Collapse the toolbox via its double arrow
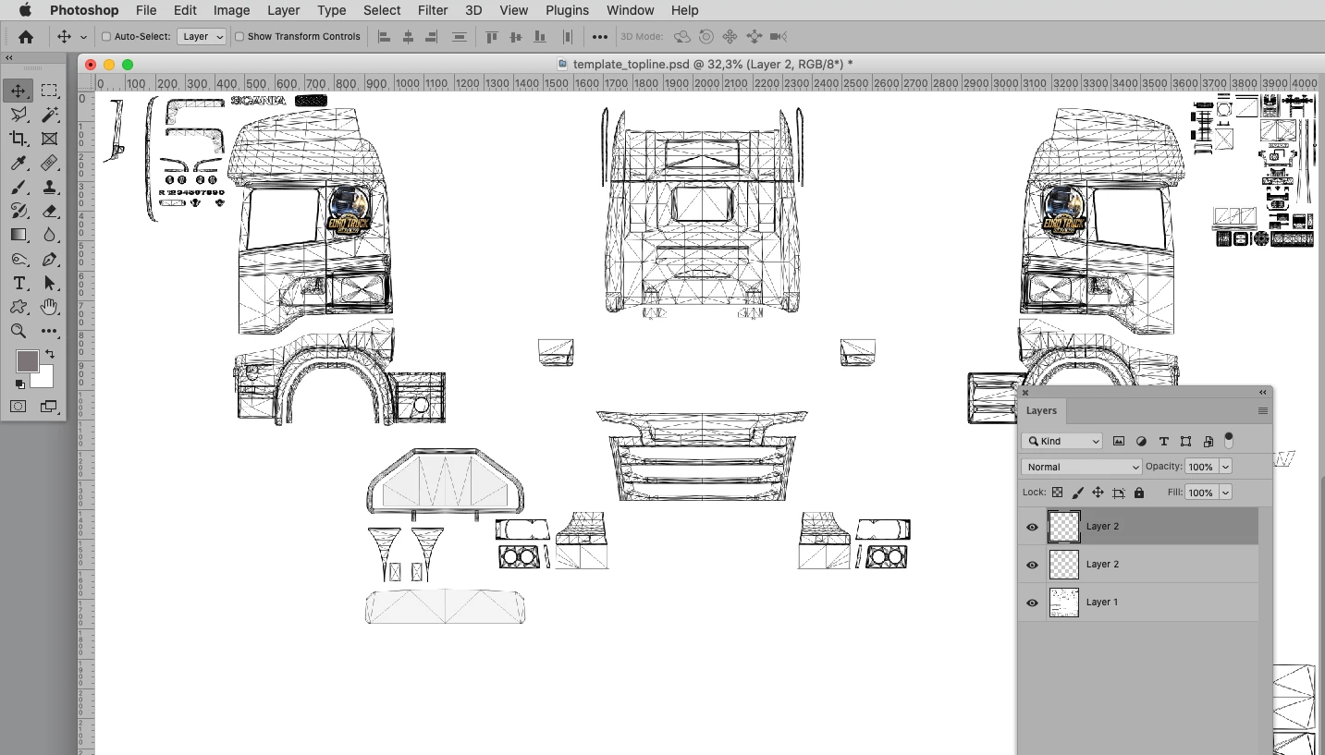Screen dimensions: 1325x755 tap(8, 58)
